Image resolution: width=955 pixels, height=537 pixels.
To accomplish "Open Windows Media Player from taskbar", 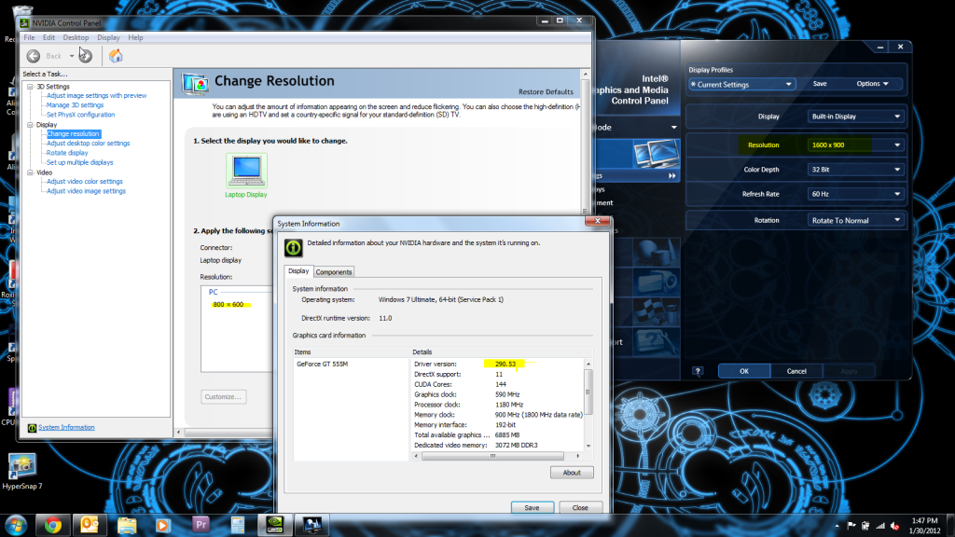I will pos(163,525).
